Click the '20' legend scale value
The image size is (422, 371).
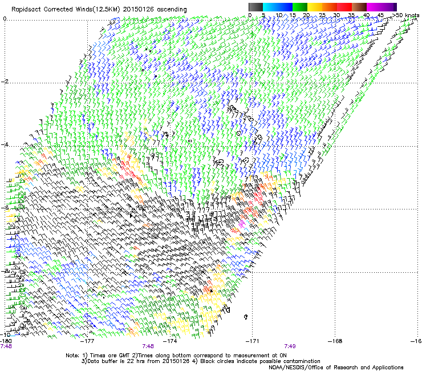click(x=306, y=15)
